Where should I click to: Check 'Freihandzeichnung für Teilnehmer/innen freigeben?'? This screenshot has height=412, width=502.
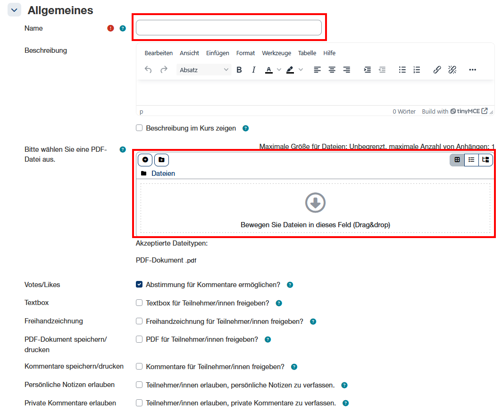coord(139,321)
